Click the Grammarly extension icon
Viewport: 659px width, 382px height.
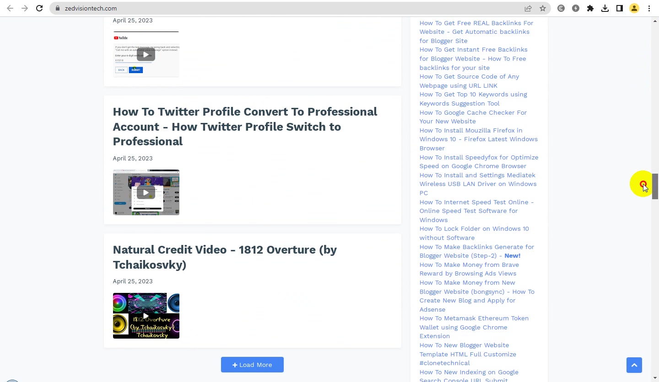pos(561,8)
